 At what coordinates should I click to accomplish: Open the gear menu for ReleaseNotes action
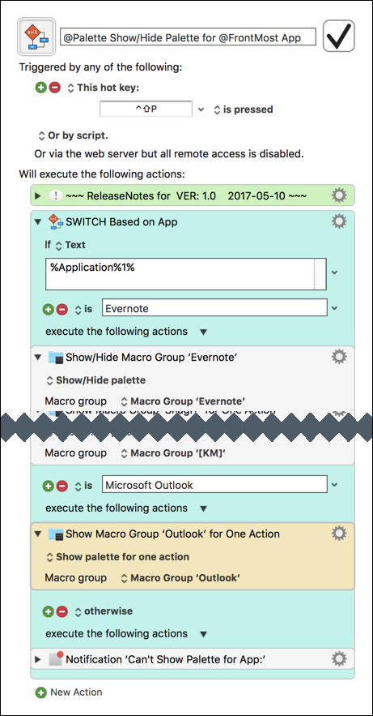pos(339,195)
